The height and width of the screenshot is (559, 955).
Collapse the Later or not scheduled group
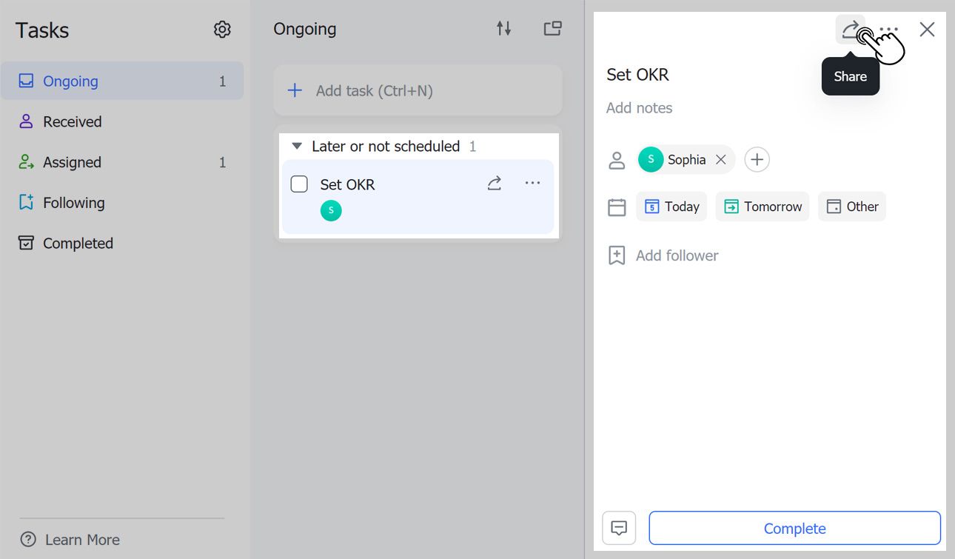click(x=297, y=147)
